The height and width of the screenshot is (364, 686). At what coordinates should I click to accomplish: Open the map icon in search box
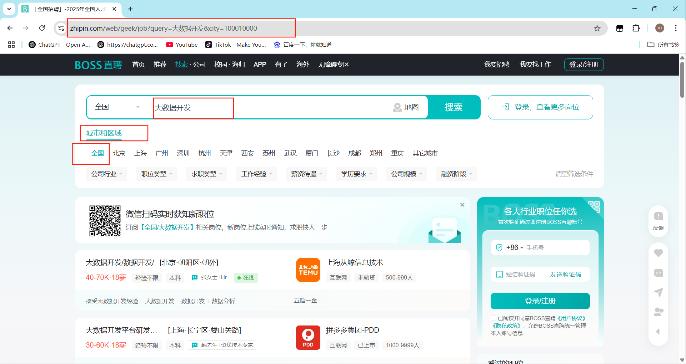397,107
